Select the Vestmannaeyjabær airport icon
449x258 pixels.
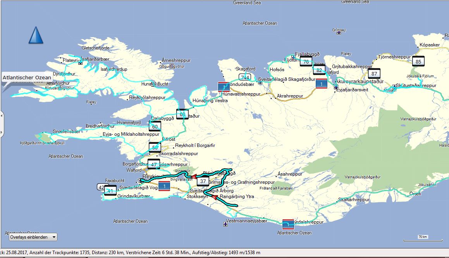pyautogui.click(x=225, y=224)
